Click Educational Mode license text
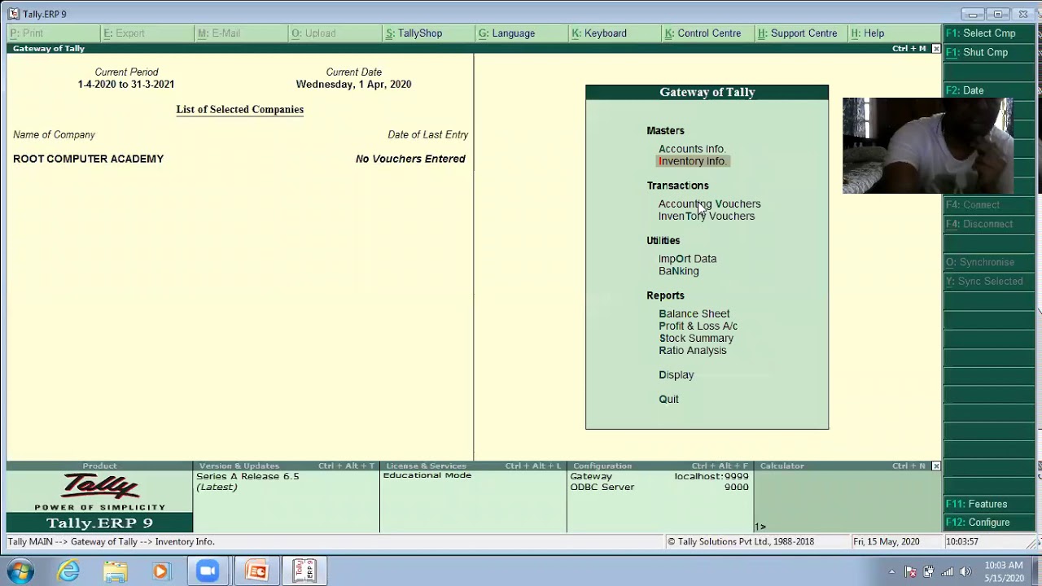Screen dimensions: 1042x586 click(427, 475)
